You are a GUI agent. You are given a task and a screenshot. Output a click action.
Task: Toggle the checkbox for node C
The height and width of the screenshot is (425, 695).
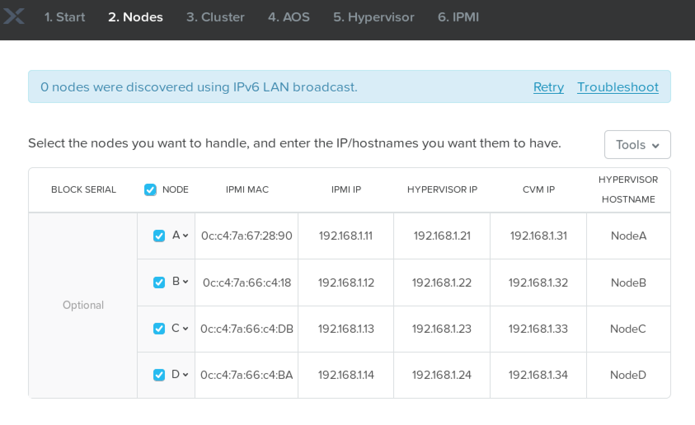(159, 329)
